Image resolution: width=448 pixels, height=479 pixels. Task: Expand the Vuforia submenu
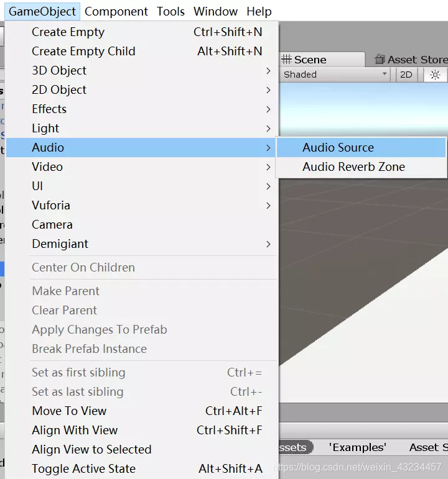click(x=142, y=205)
